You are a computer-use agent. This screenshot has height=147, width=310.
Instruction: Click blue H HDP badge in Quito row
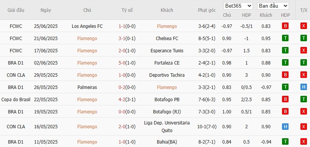click(285, 127)
